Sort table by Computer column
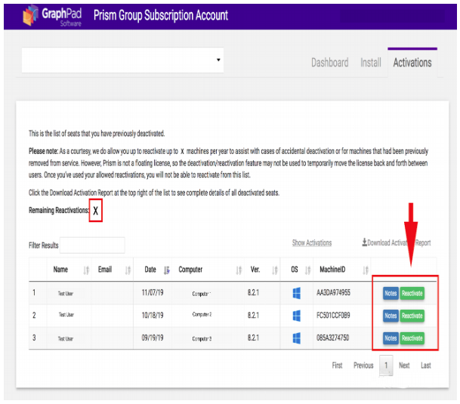The height and width of the screenshot is (404, 460). pos(208,270)
